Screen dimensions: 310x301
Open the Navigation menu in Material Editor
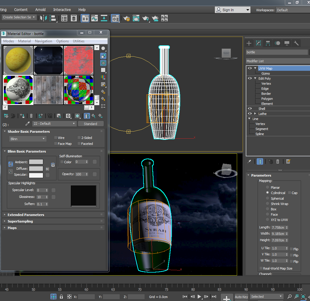point(43,41)
